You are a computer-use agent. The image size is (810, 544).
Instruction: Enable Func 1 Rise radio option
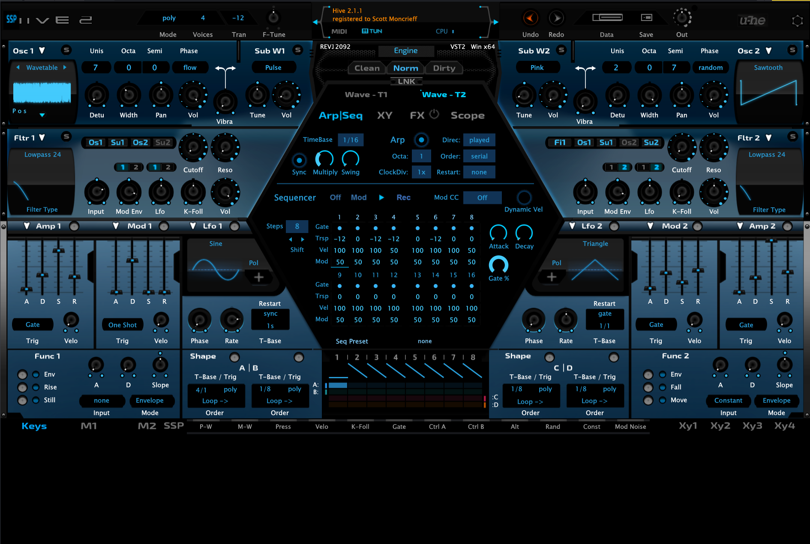click(36, 387)
